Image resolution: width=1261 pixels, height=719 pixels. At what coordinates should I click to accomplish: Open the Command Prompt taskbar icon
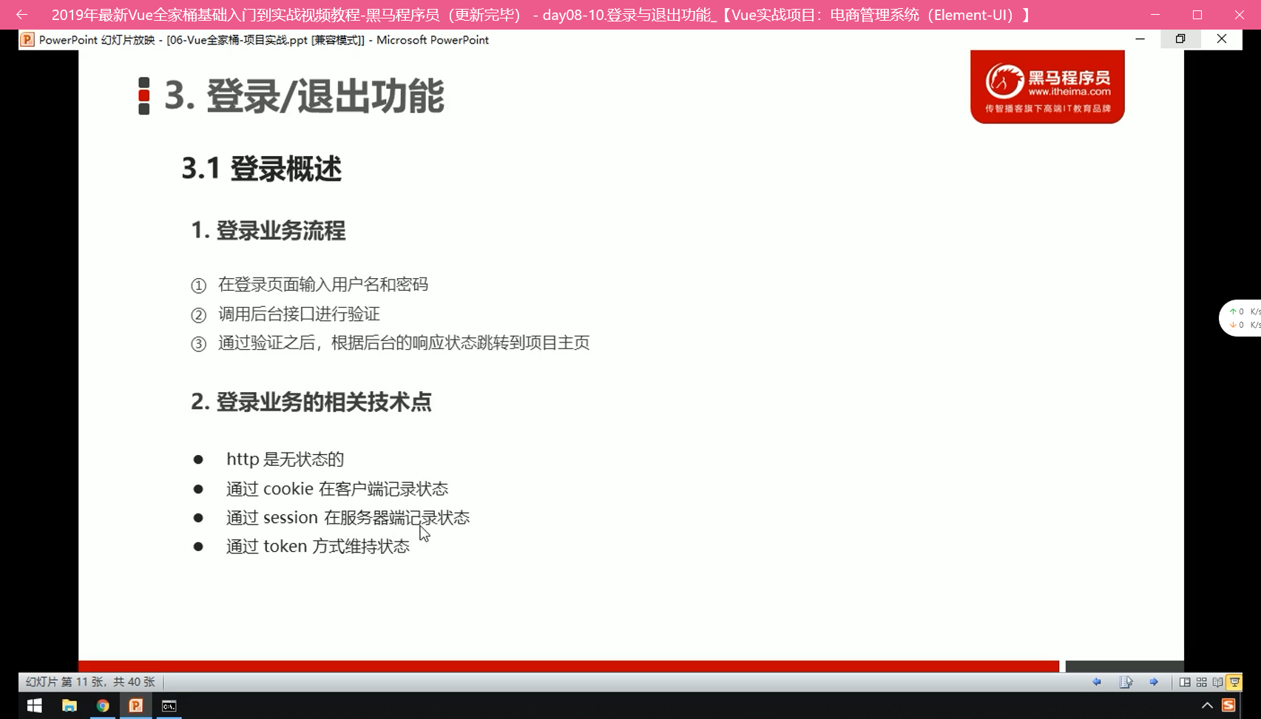coord(169,706)
